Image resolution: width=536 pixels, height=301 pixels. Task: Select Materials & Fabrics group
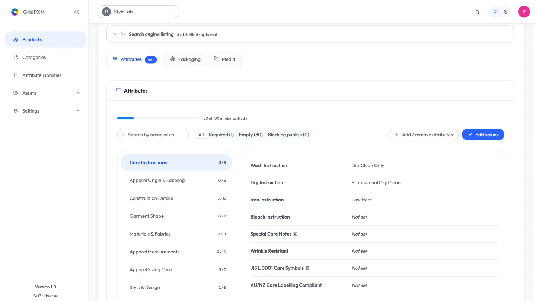(x=176, y=234)
